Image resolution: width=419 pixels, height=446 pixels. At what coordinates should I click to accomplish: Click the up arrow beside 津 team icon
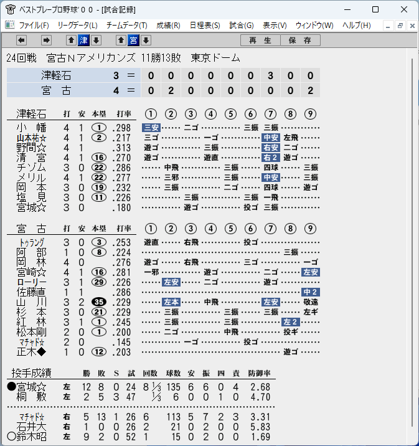pyautogui.click(x=71, y=40)
